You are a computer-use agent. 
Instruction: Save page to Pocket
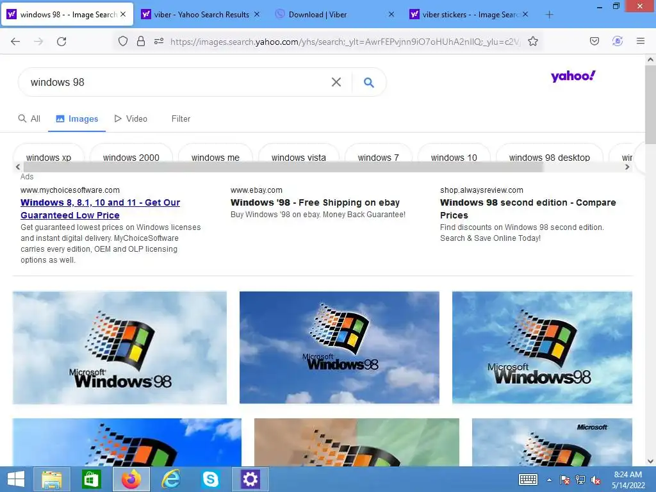(x=594, y=41)
